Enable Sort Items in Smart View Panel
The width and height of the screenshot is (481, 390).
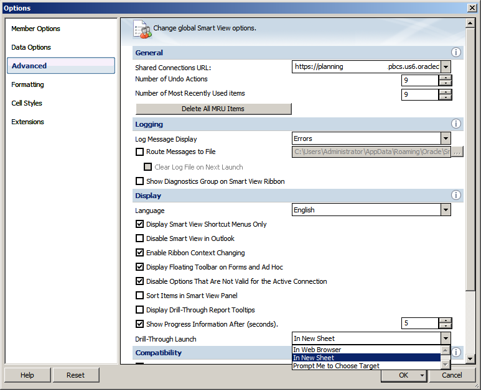(139, 296)
